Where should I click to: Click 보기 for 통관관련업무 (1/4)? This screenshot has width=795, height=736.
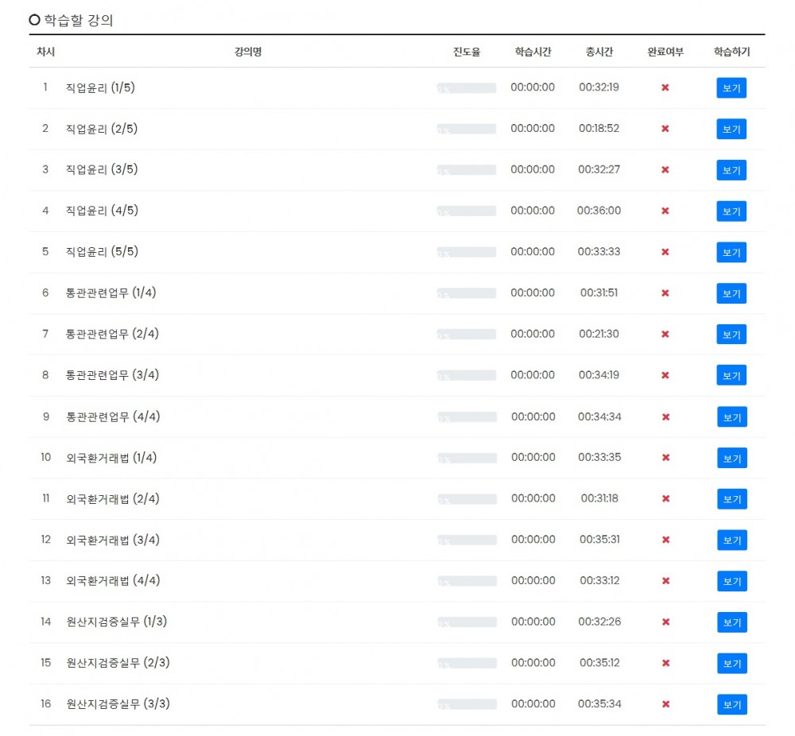731,293
